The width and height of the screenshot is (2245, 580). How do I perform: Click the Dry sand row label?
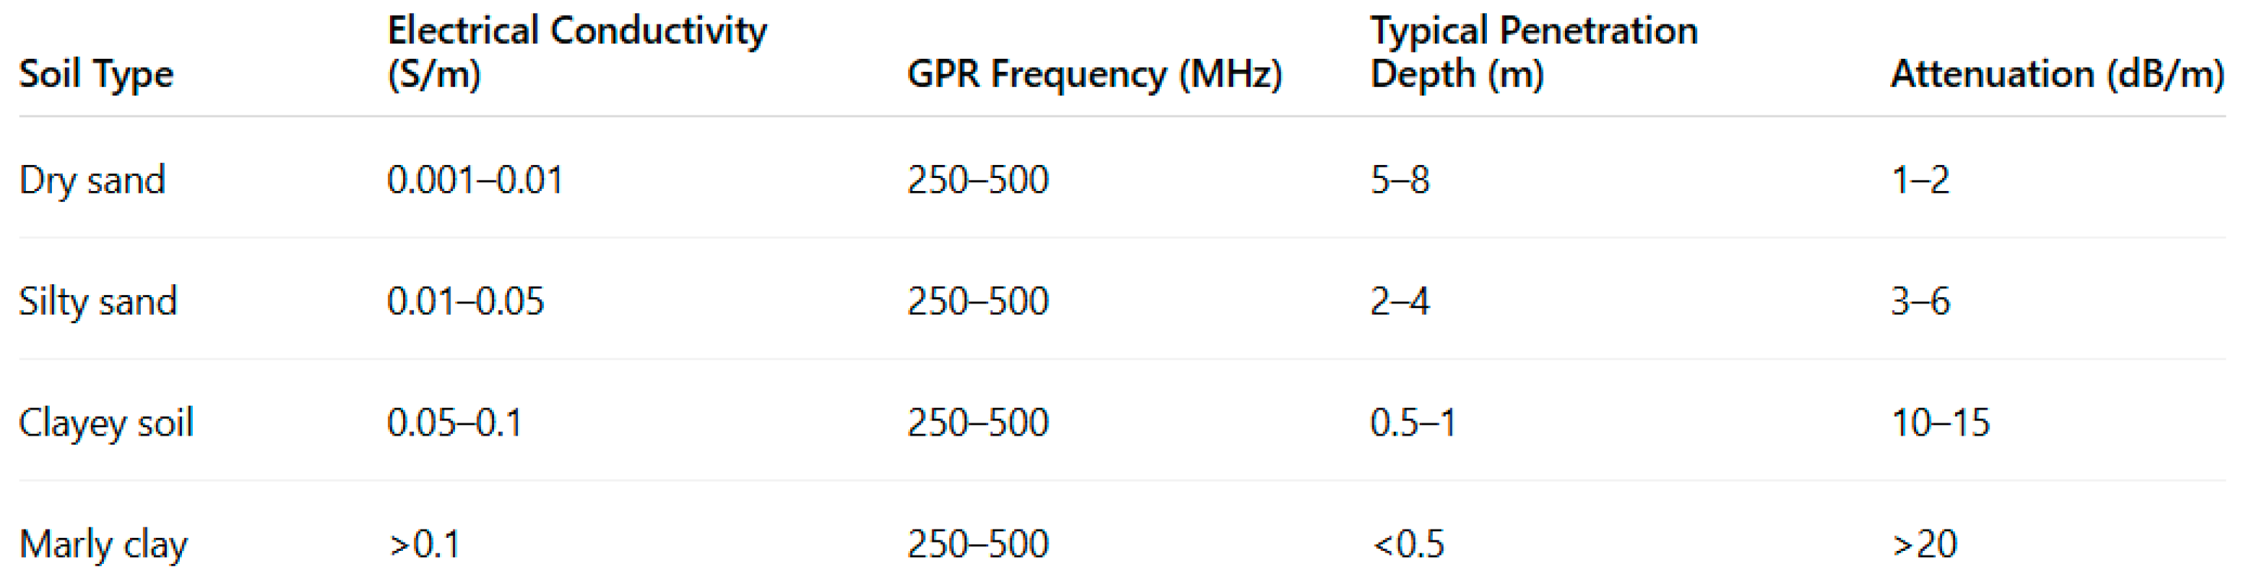[93, 180]
